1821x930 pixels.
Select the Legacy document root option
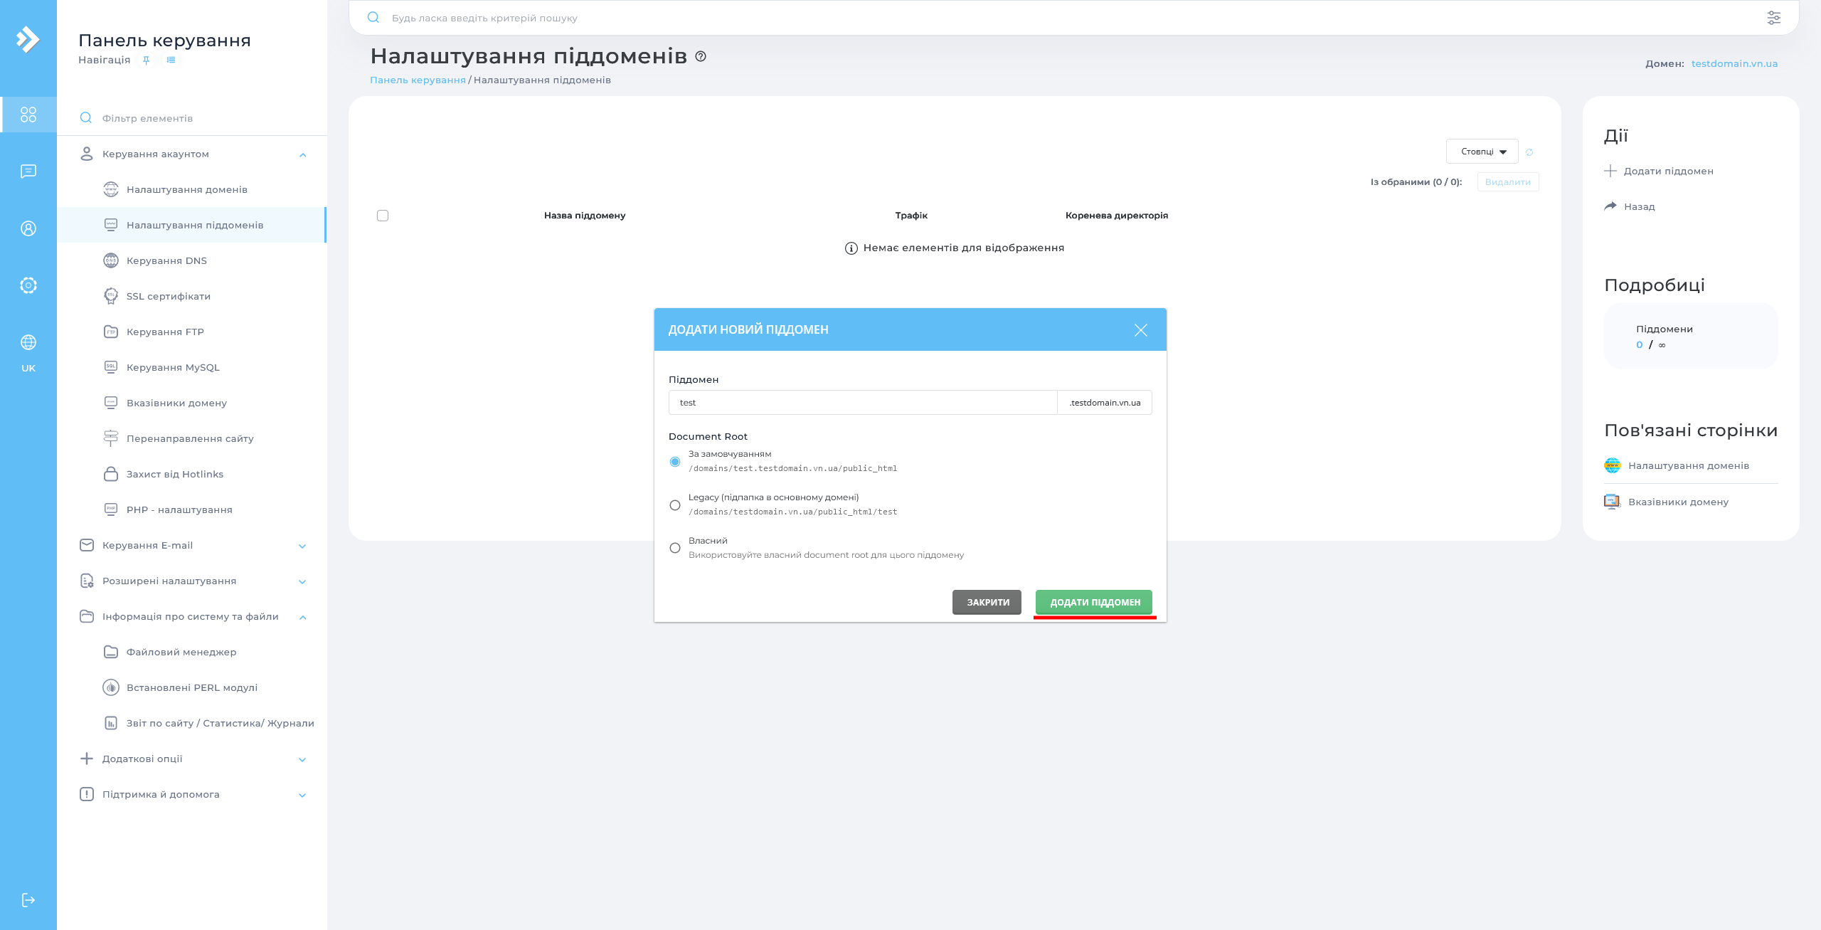click(674, 504)
